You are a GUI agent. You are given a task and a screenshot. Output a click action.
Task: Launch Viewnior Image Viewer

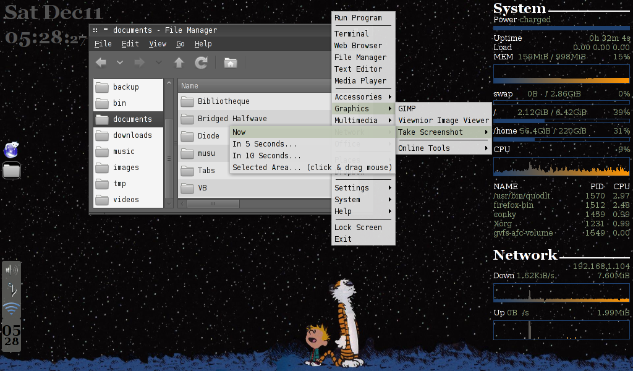click(443, 121)
